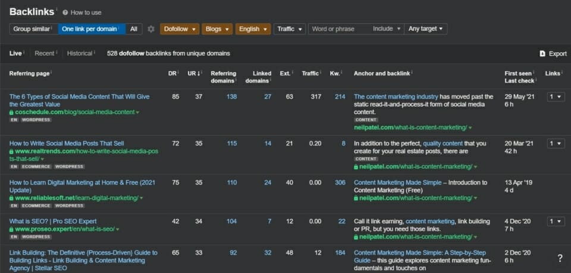This screenshot has width=571, height=273.
Task: Sort by Linked domains column header
Action: [258, 77]
